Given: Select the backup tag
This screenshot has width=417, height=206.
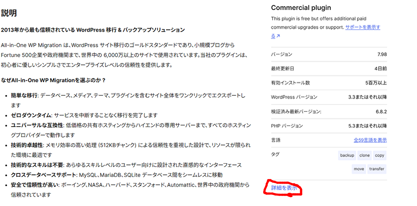Looking at the screenshot, I should (347, 155).
